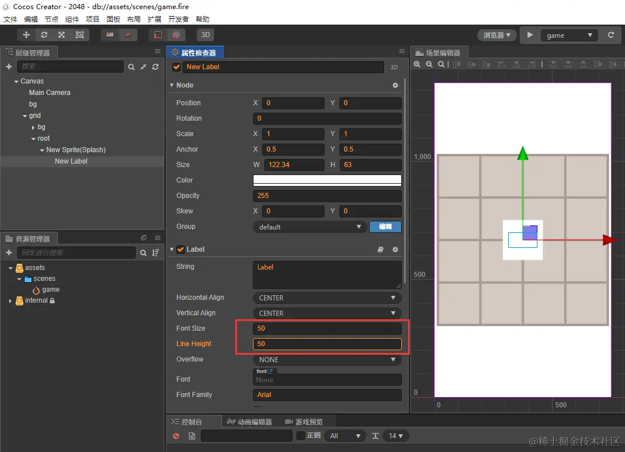
Task: Open the hierarchy panel options menu
Action: coord(157,51)
